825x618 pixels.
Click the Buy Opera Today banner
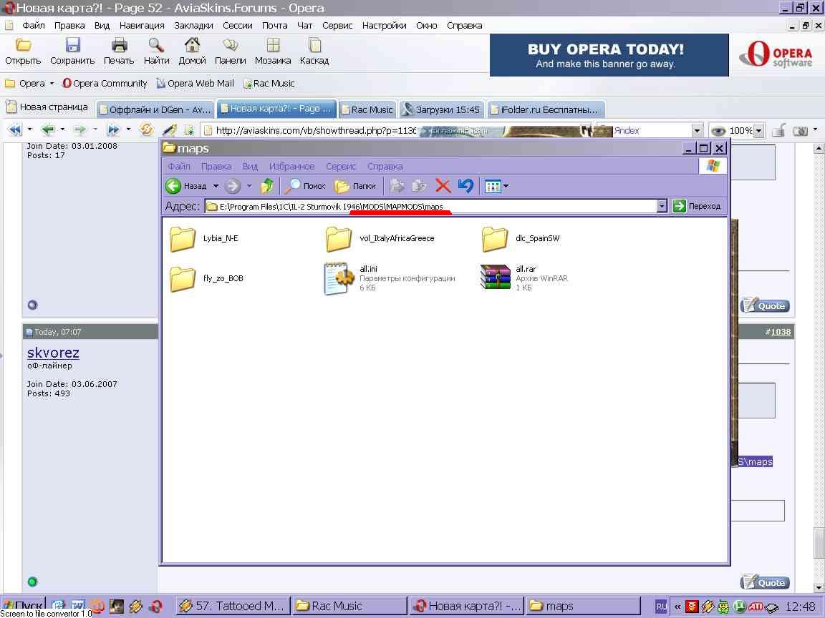(609, 55)
